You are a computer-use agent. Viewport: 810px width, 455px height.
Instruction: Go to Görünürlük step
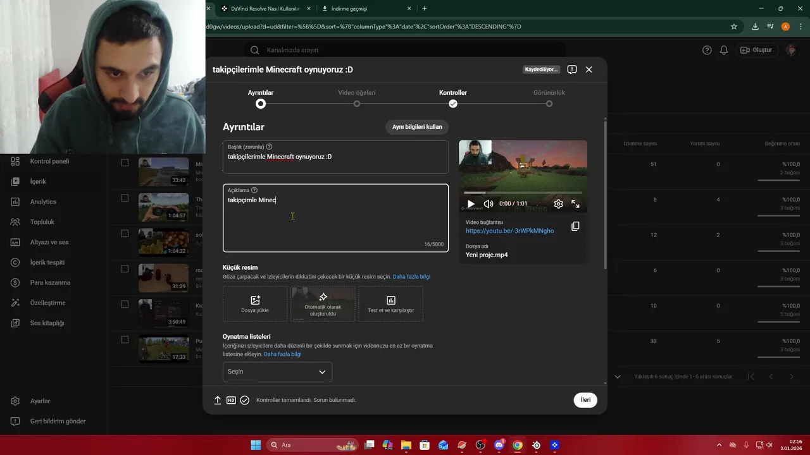(x=549, y=98)
